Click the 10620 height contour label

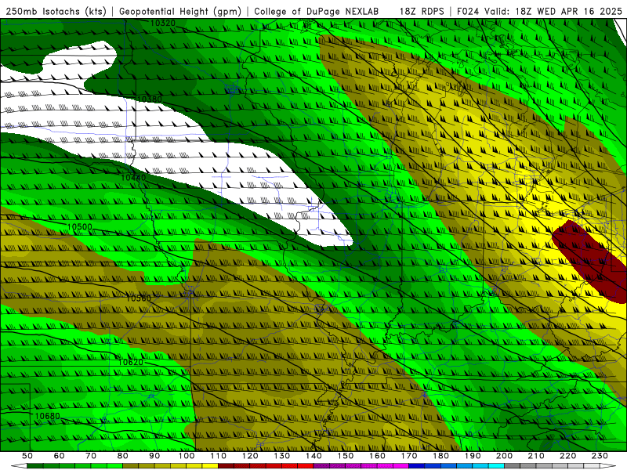131,362
